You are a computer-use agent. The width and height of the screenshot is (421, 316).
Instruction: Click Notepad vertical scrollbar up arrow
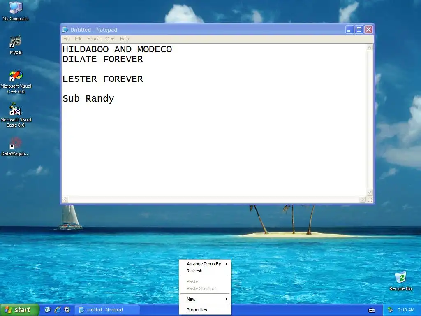coord(370,48)
